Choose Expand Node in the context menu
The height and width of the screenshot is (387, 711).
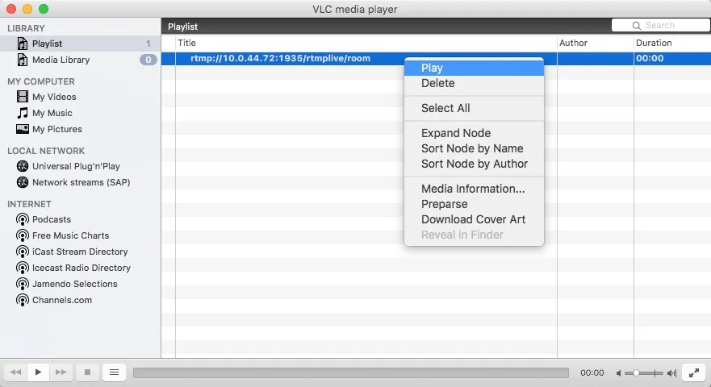click(x=474, y=133)
